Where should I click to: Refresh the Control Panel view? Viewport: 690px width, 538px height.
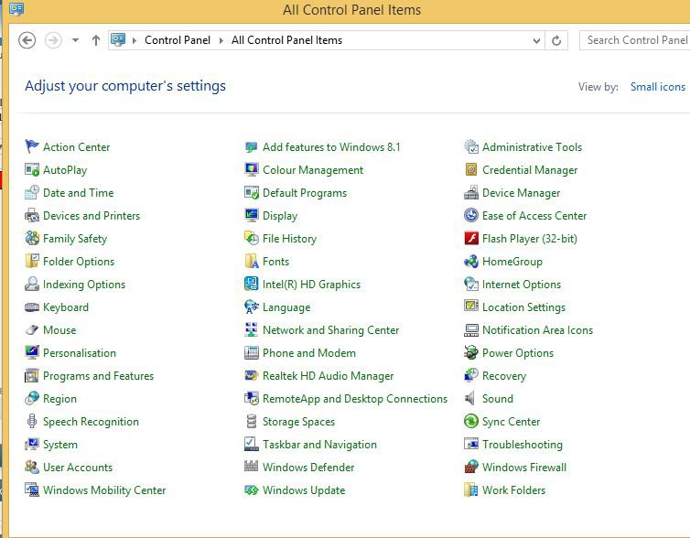coord(555,40)
